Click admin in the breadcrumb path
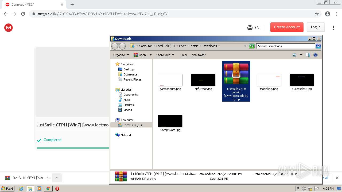342x192 pixels. coord(195,46)
